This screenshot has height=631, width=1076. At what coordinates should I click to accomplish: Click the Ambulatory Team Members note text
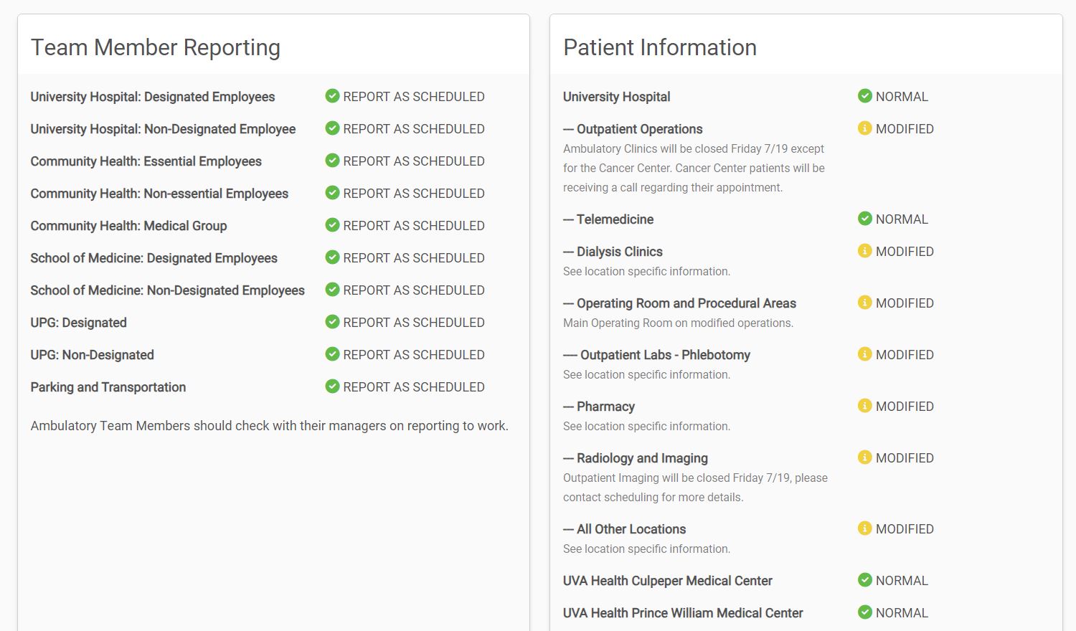[x=269, y=426]
